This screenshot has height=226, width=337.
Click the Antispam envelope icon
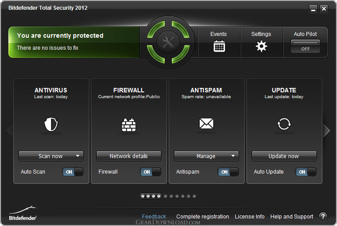(206, 123)
